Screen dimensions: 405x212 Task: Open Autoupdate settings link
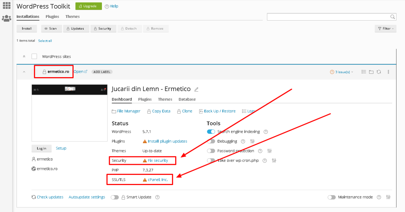[87, 197]
